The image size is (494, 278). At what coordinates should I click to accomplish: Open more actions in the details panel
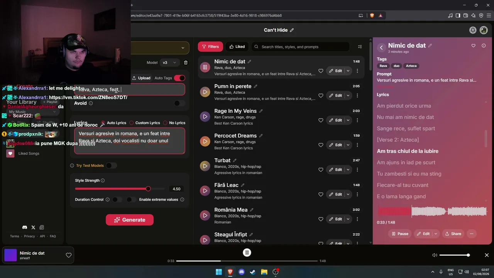click(472, 234)
